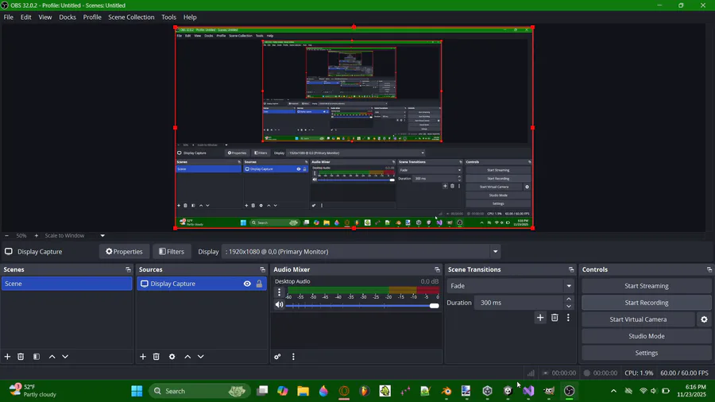Screen dimensions: 715x402
Task: Open scene filters icon in the Scenes panel
Action: pyautogui.click(x=37, y=357)
